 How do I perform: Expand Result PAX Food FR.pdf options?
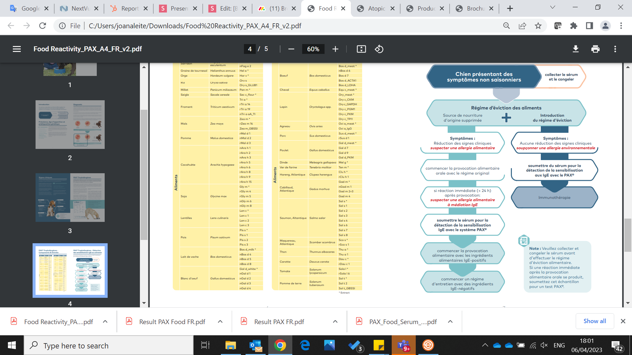click(x=220, y=321)
